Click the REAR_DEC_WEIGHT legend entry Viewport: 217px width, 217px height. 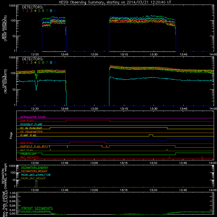pos(33,178)
